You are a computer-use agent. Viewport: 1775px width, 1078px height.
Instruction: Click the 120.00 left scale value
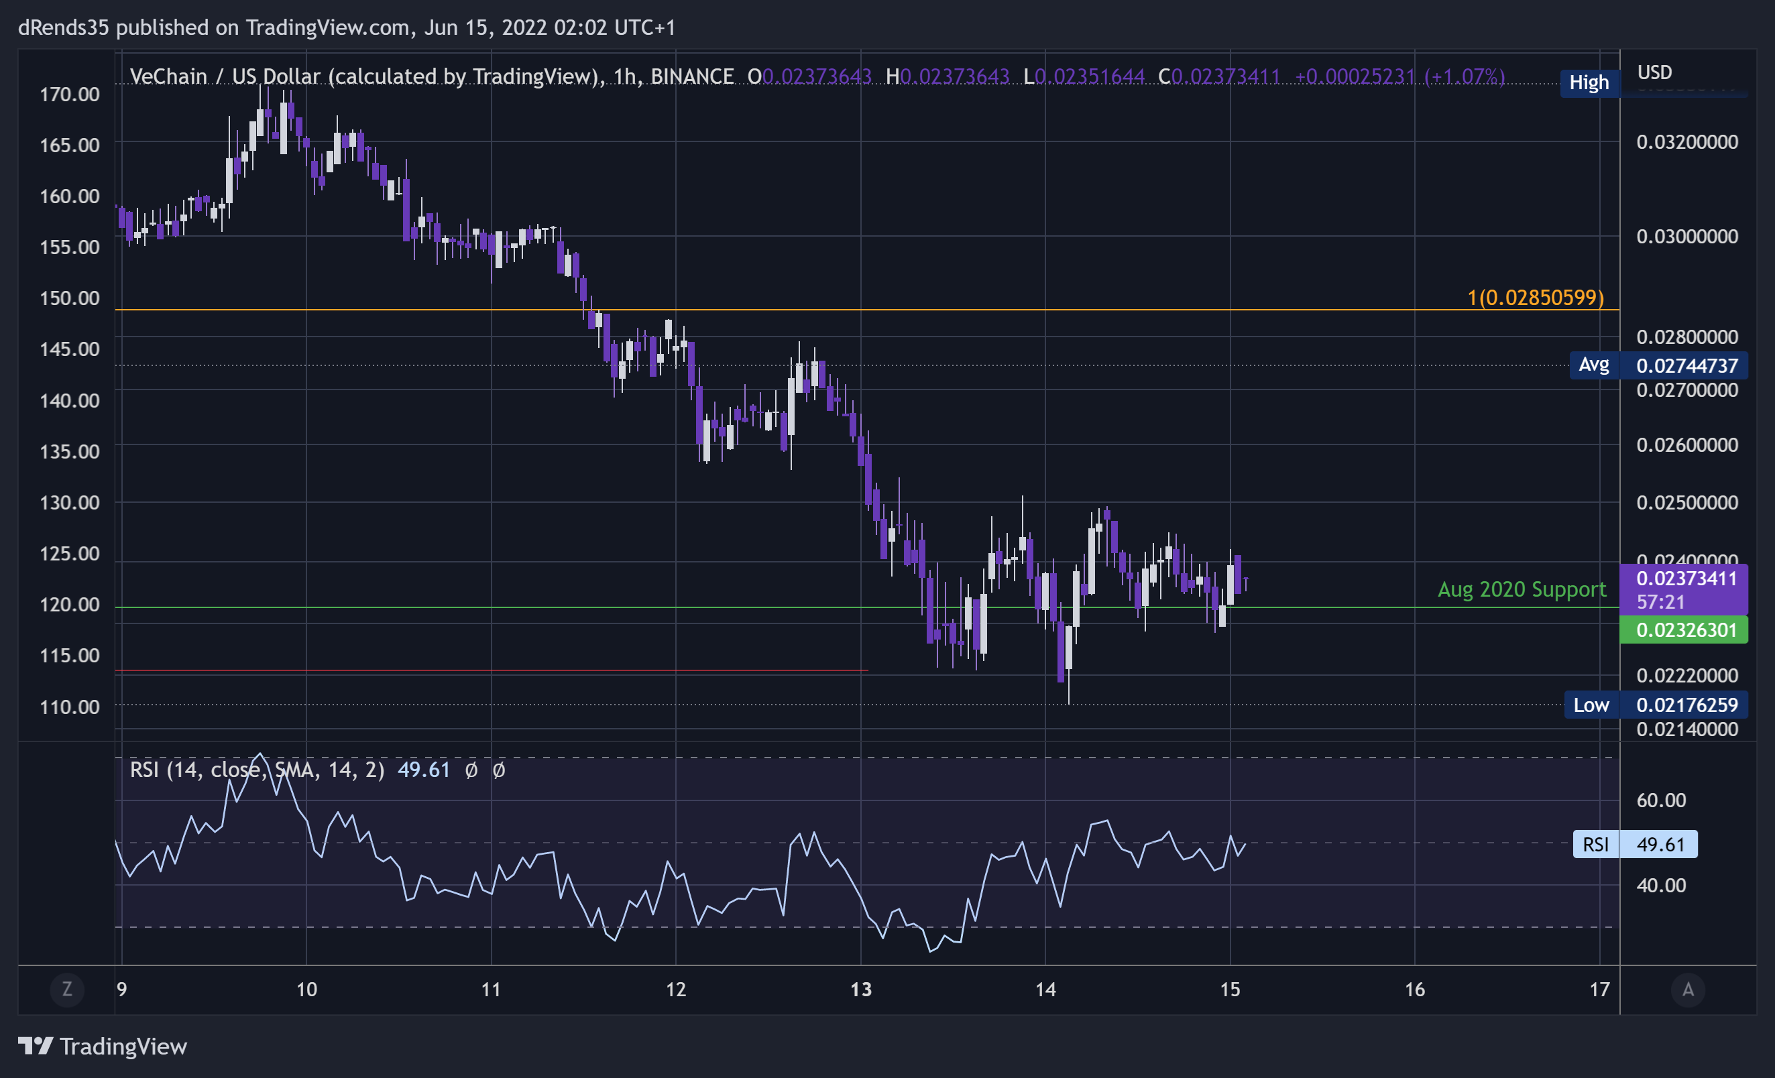(70, 604)
